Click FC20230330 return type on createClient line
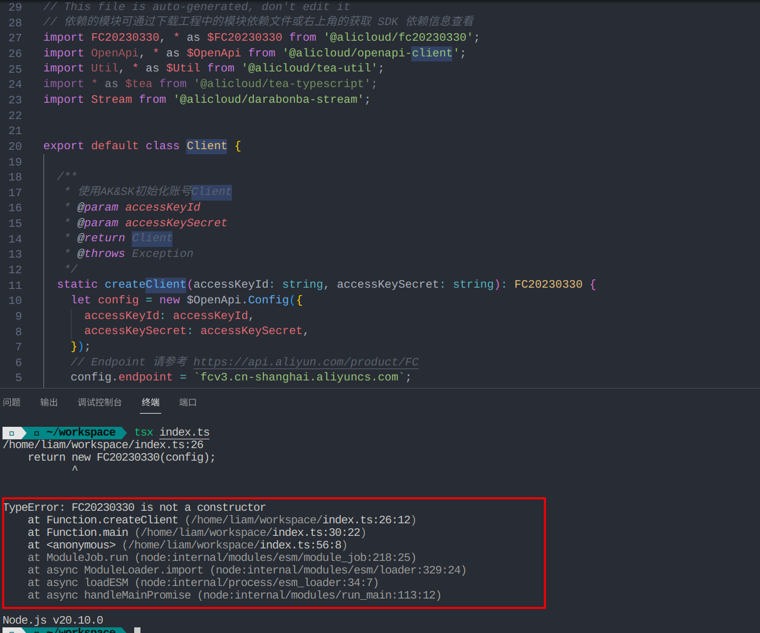This screenshot has width=760, height=633. click(548, 285)
